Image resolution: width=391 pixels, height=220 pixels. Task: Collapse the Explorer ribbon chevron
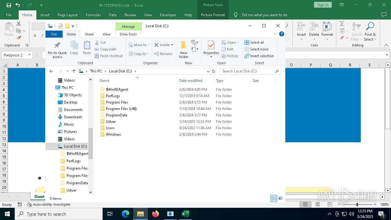(275, 34)
